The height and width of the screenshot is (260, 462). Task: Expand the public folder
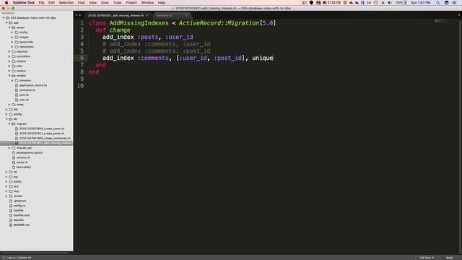[x=6, y=181]
